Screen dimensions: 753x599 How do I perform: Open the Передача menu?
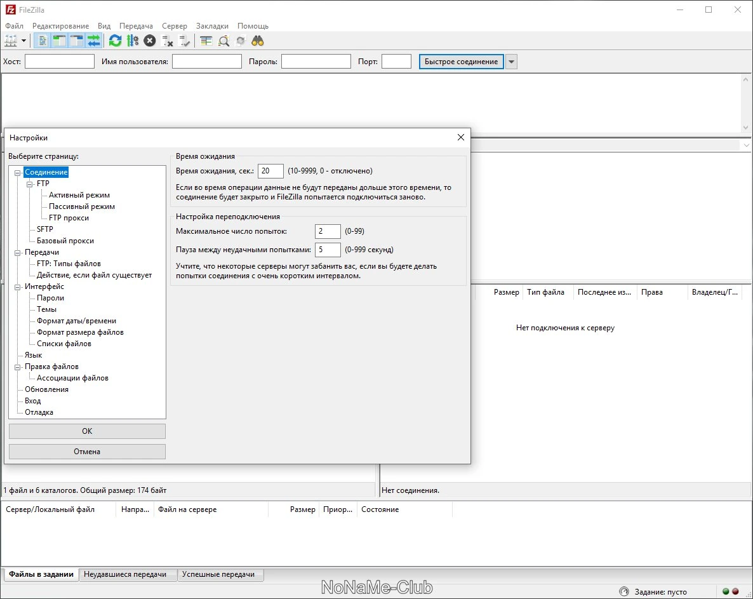coord(137,26)
